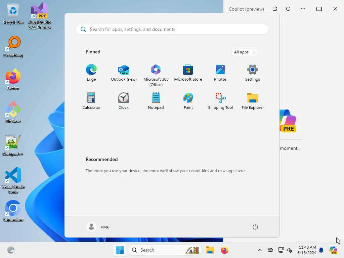The image size is (344, 258).
Task: Select Firefox desktop shortcut
Action: click(13, 80)
